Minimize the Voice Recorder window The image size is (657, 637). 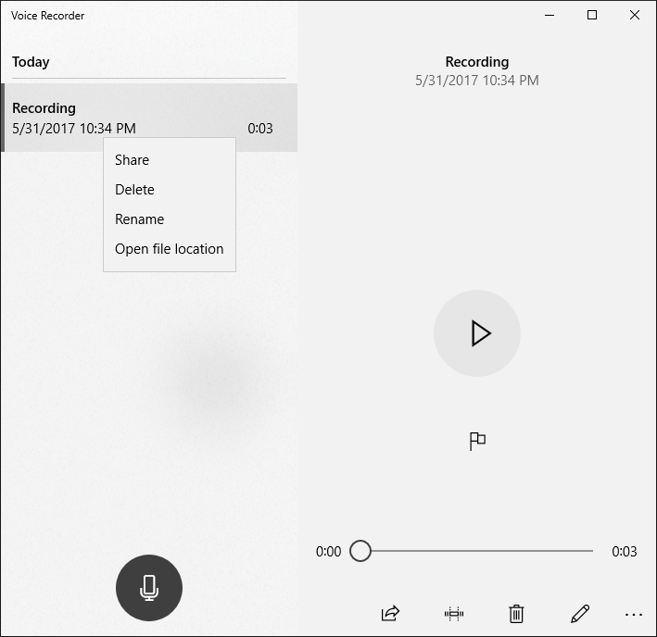(550, 15)
